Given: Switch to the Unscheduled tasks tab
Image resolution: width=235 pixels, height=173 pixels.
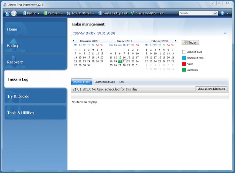Looking at the screenshot, I should pyautogui.click(x=105, y=82).
